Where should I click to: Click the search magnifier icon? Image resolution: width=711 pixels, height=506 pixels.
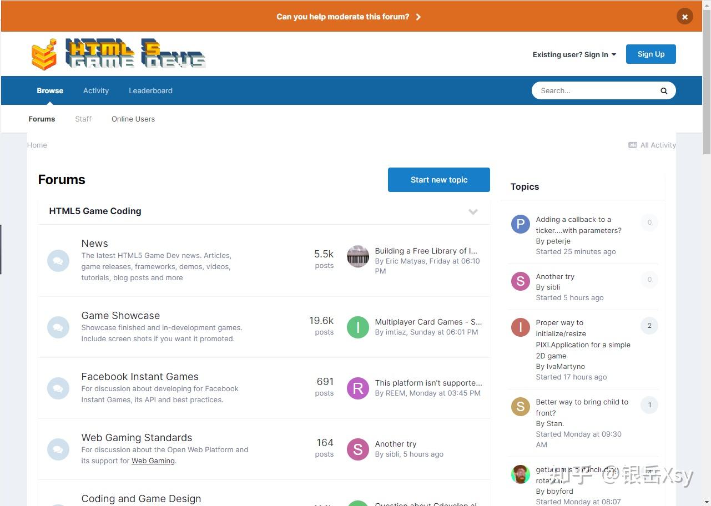663,91
